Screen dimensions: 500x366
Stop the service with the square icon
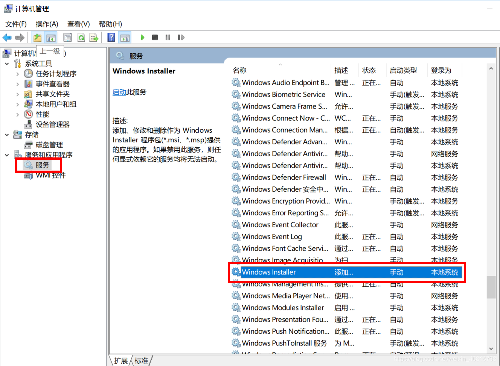[x=155, y=38]
